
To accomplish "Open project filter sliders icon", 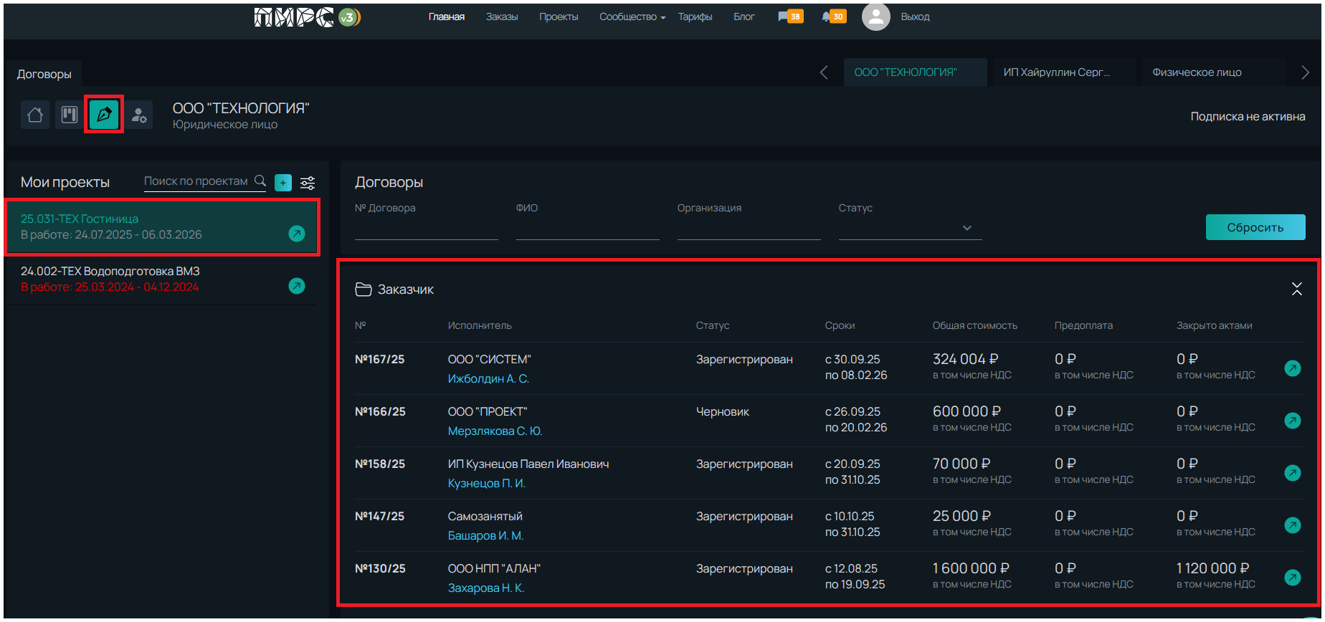I will click(x=308, y=183).
